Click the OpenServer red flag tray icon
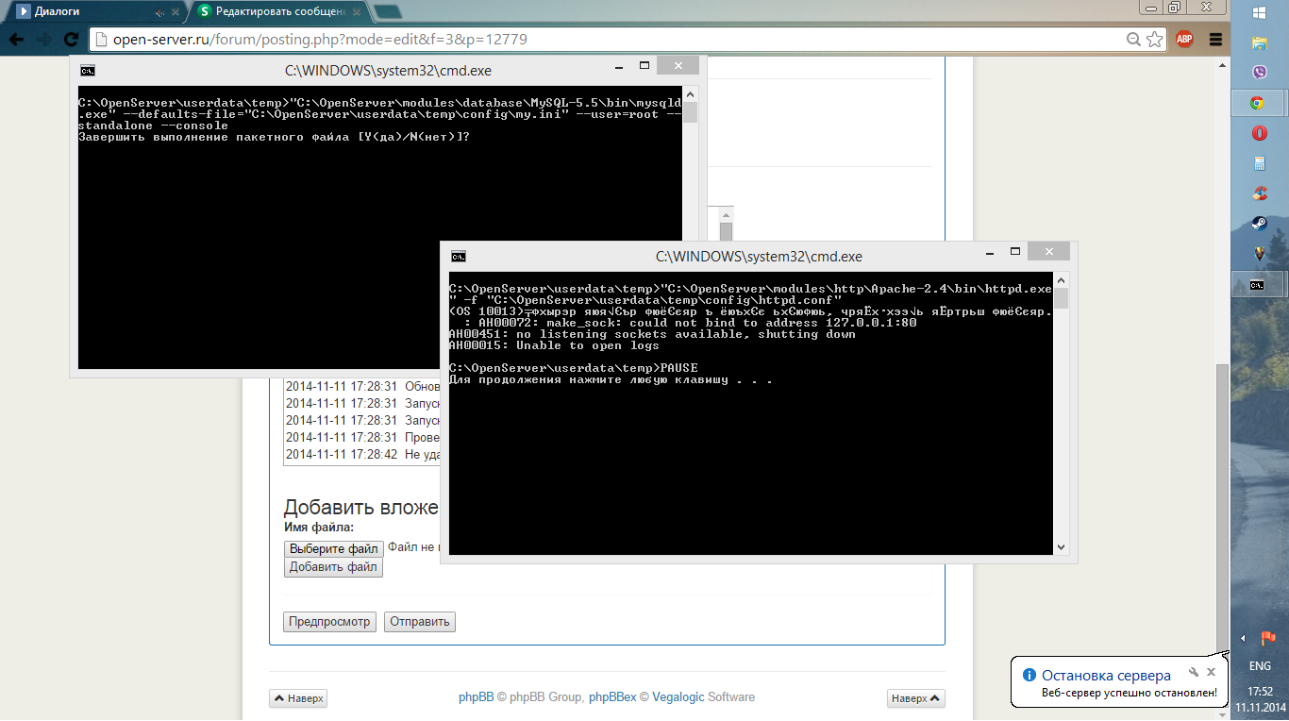1289x721 pixels. point(1268,639)
